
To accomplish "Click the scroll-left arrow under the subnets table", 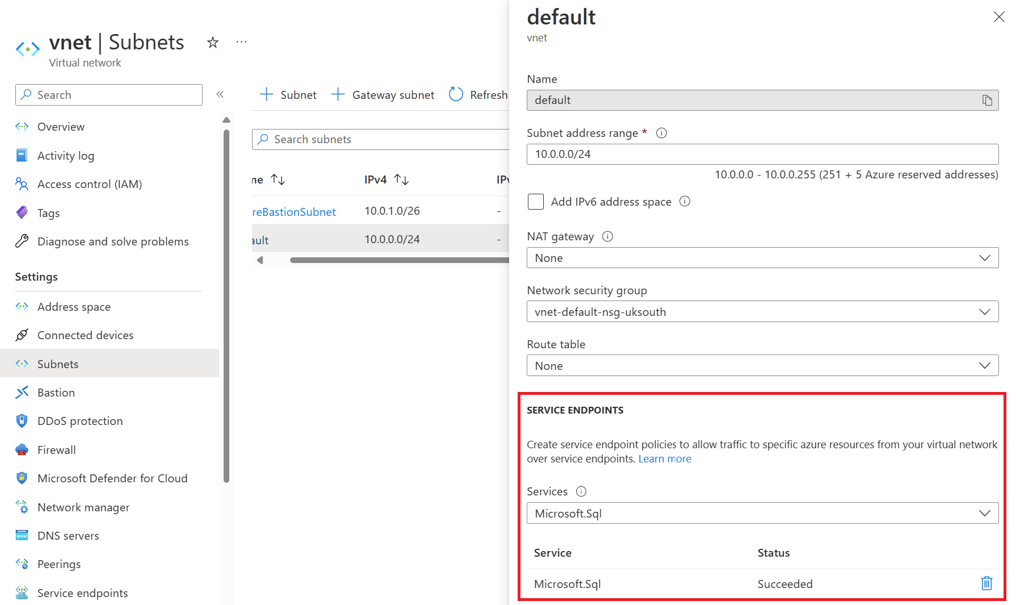I will tap(260, 260).
